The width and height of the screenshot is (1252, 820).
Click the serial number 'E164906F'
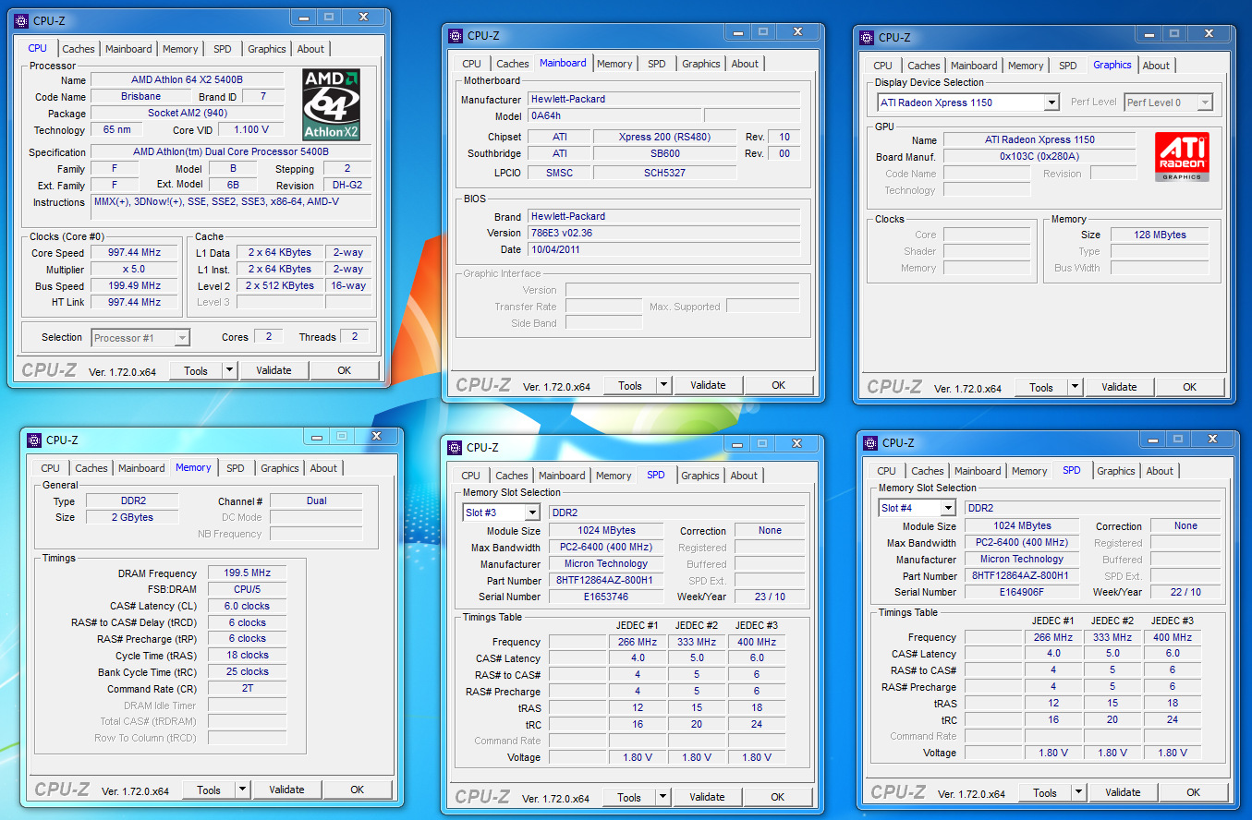[x=1021, y=592]
